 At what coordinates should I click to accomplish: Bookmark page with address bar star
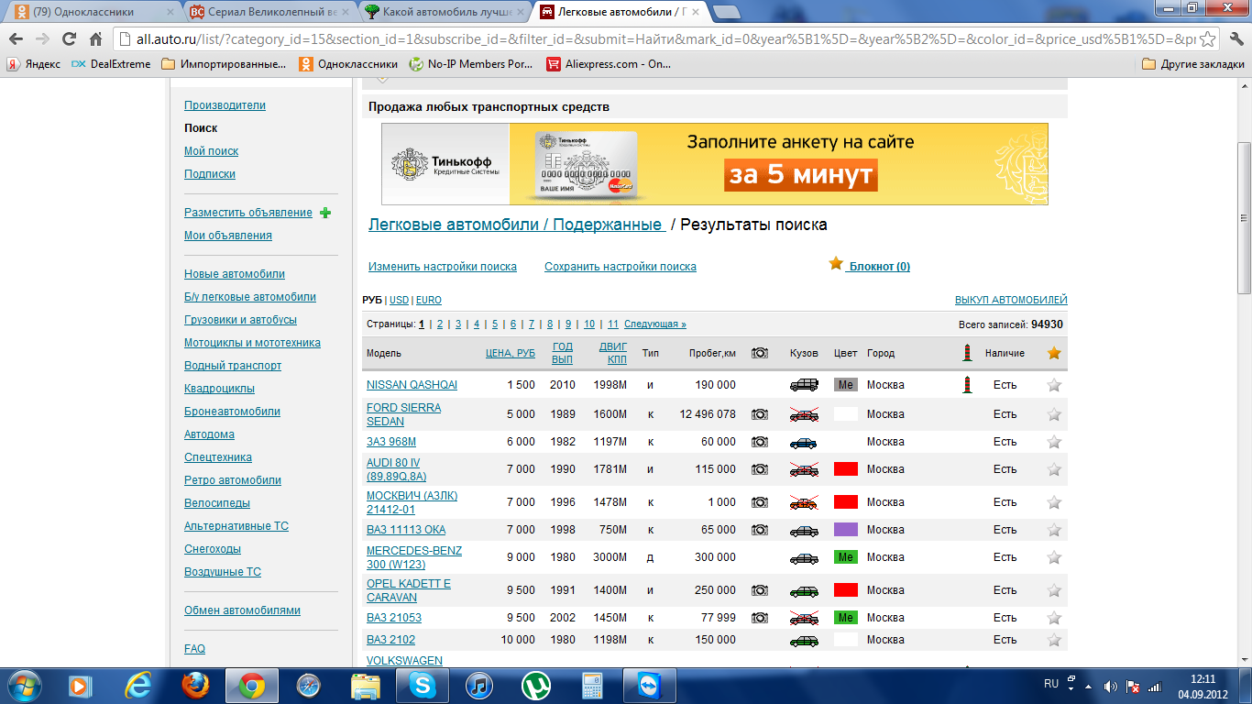(x=1208, y=38)
